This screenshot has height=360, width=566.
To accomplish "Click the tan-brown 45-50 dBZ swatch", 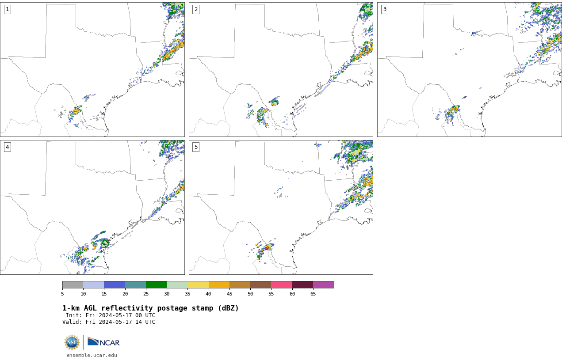I will point(240,285).
